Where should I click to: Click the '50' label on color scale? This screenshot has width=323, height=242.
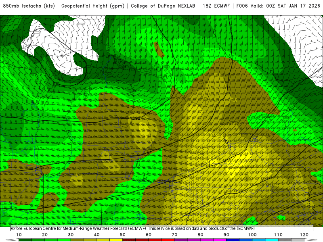[123, 235]
